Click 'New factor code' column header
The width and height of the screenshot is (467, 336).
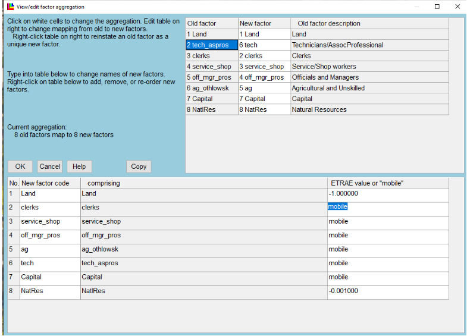[x=50, y=183]
